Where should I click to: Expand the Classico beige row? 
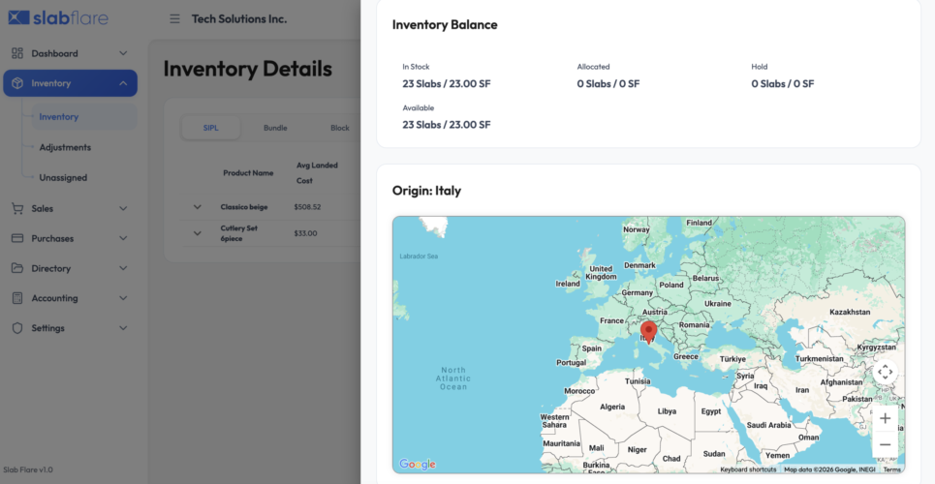(x=198, y=207)
